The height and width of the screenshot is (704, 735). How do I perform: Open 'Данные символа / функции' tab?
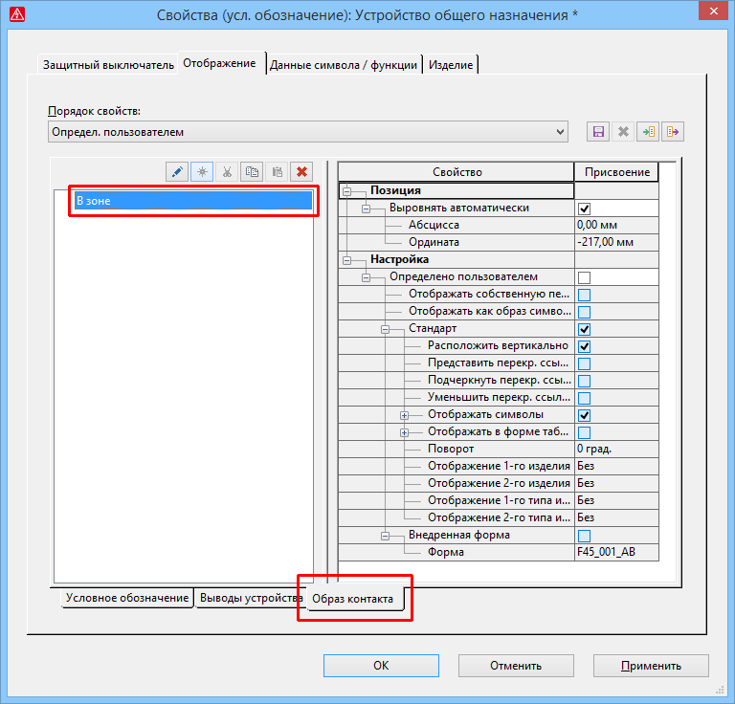click(344, 65)
